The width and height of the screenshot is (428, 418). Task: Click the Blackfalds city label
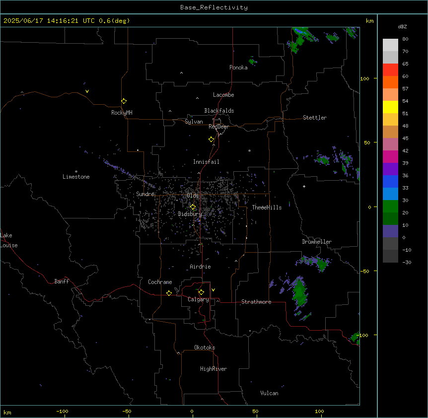tap(219, 111)
